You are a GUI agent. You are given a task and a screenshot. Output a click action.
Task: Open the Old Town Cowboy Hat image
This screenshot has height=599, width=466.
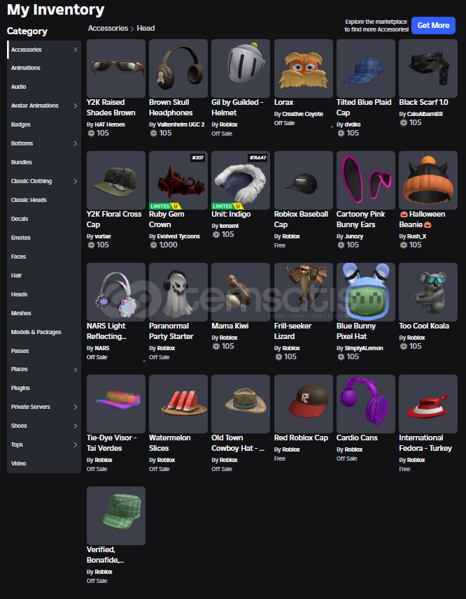[241, 404]
